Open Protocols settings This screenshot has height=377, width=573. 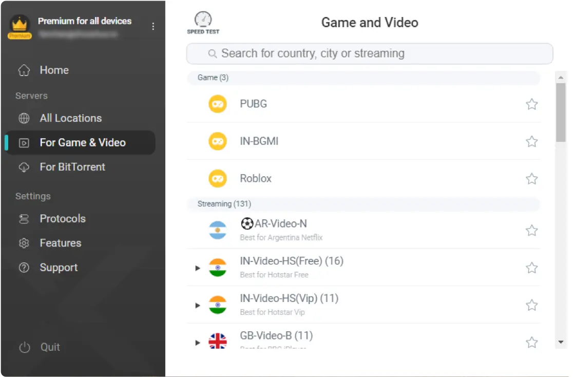80,219
